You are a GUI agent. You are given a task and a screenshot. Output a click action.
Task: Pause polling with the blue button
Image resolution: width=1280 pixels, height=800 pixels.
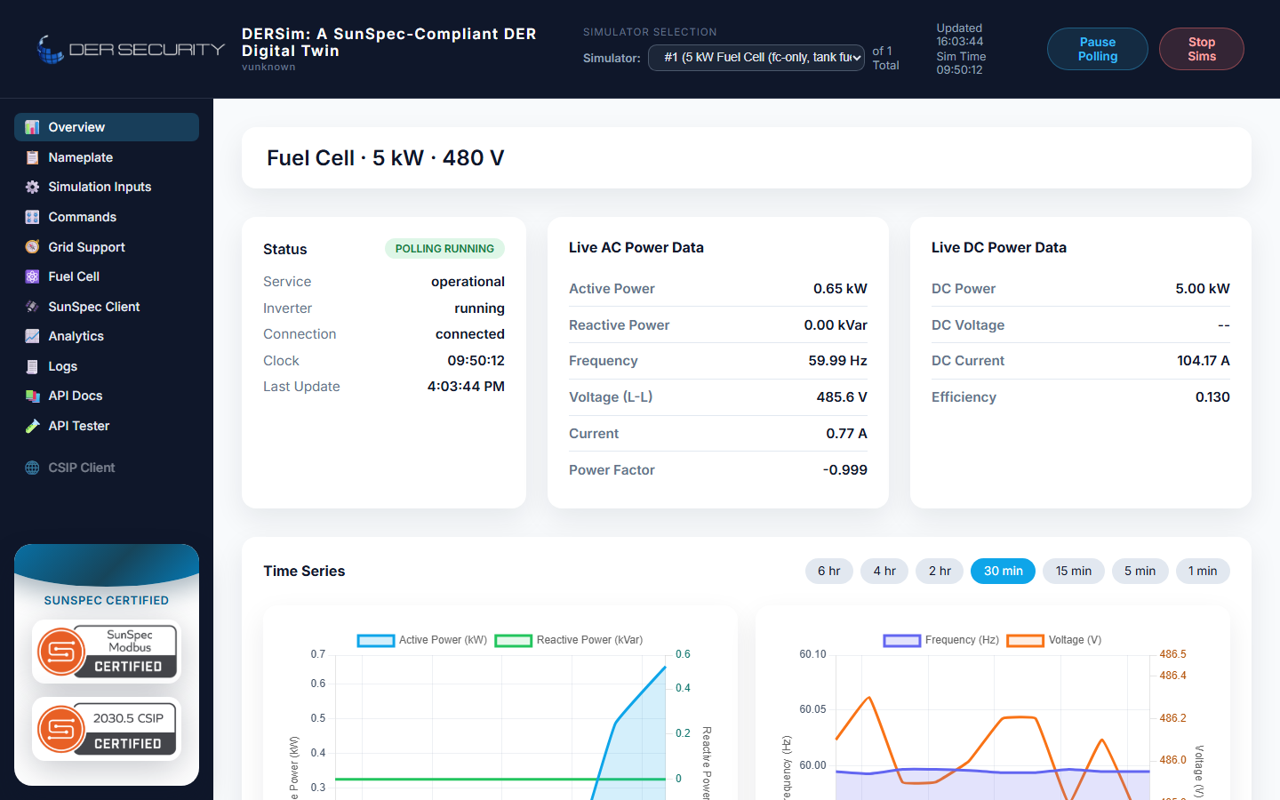coord(1098,49)
